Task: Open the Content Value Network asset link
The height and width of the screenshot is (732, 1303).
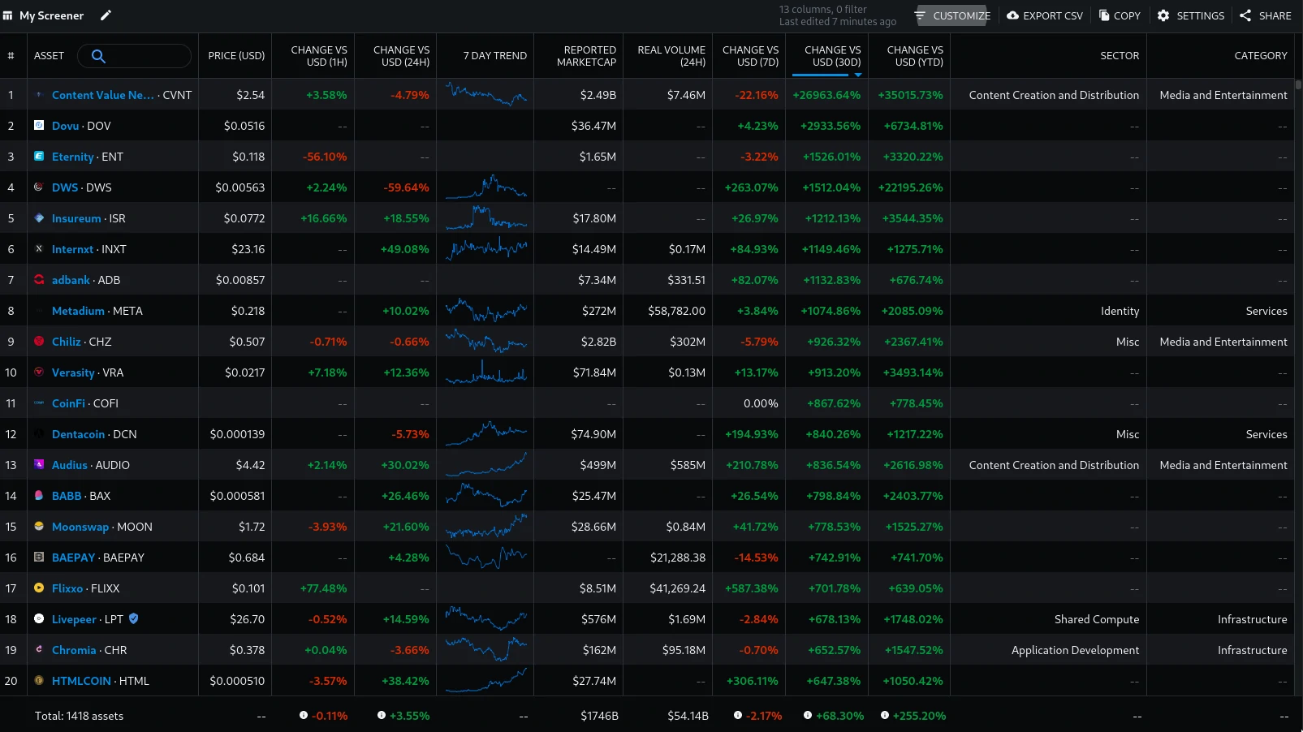Action: pyautogui.click(x=103, y=95)
